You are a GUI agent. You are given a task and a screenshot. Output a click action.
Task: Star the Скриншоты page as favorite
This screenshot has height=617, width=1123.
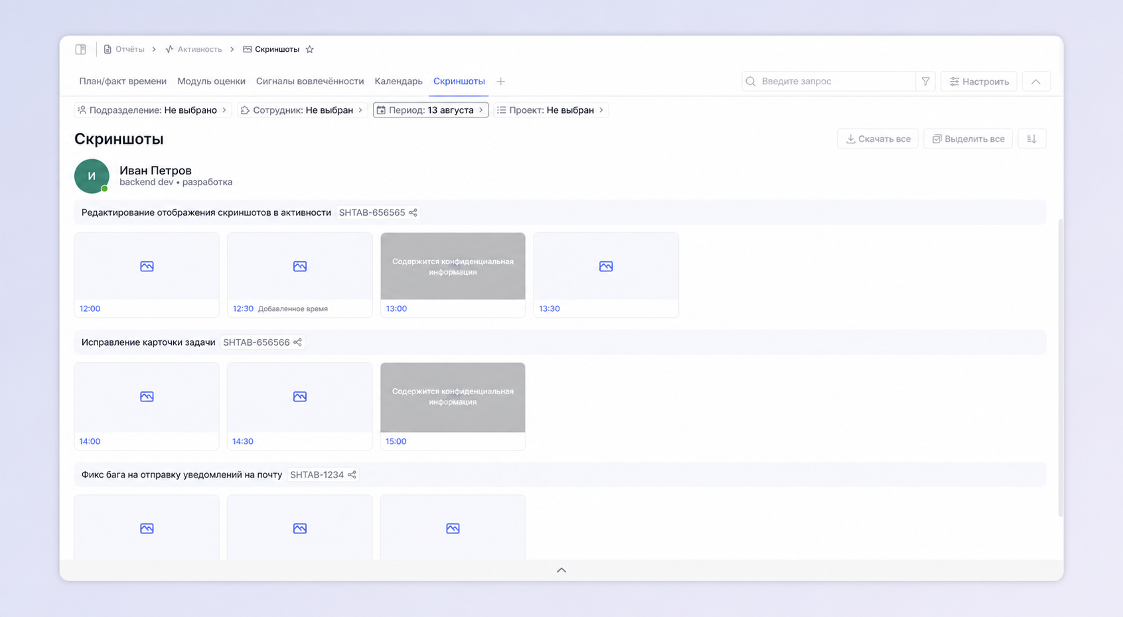click(309, 49)
